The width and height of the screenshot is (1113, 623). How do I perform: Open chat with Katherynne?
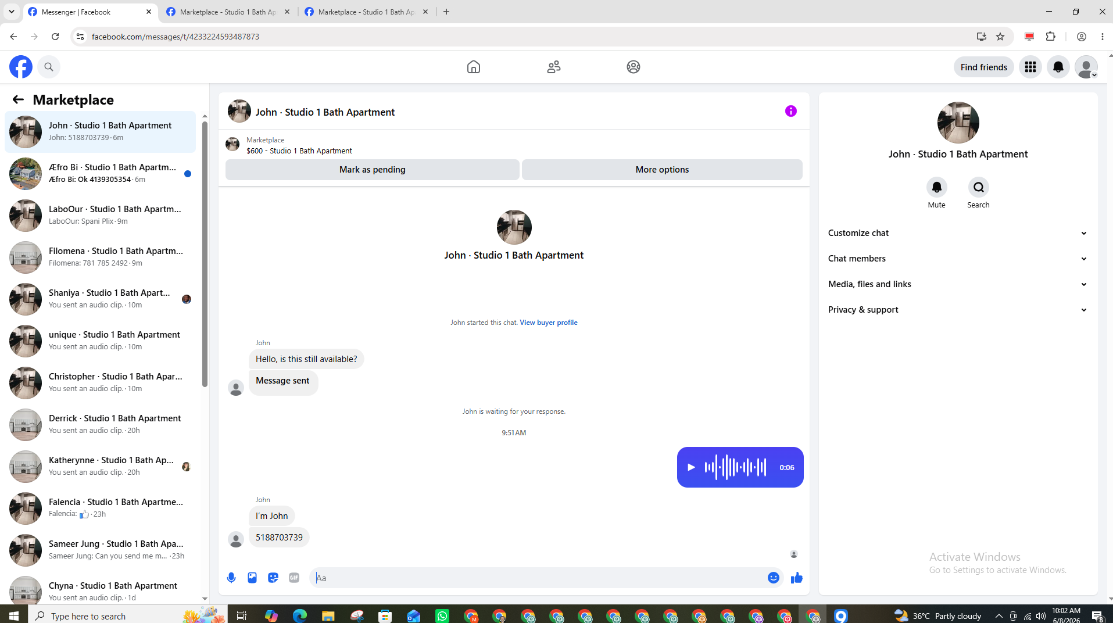[101, 467]
